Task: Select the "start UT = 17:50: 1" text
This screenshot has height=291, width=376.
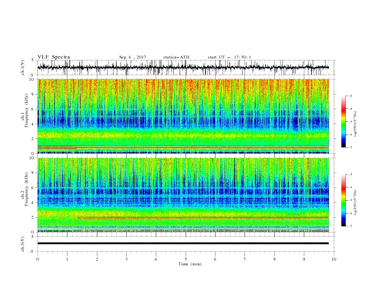Action: coord(229,57)
